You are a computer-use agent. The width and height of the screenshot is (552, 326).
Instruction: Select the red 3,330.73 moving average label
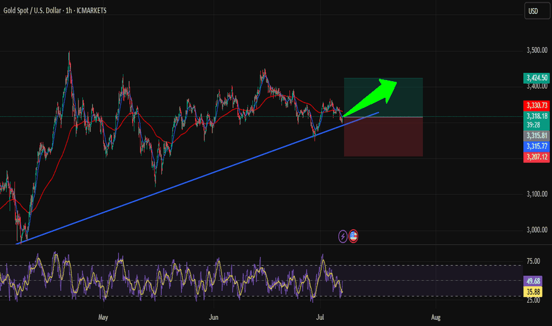tap(537, 106)
